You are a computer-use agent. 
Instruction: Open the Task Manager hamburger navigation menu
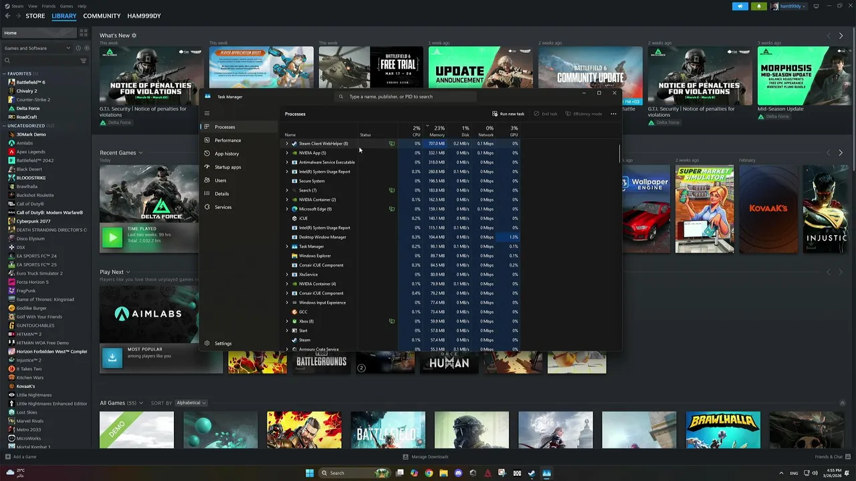click(207, 114)
